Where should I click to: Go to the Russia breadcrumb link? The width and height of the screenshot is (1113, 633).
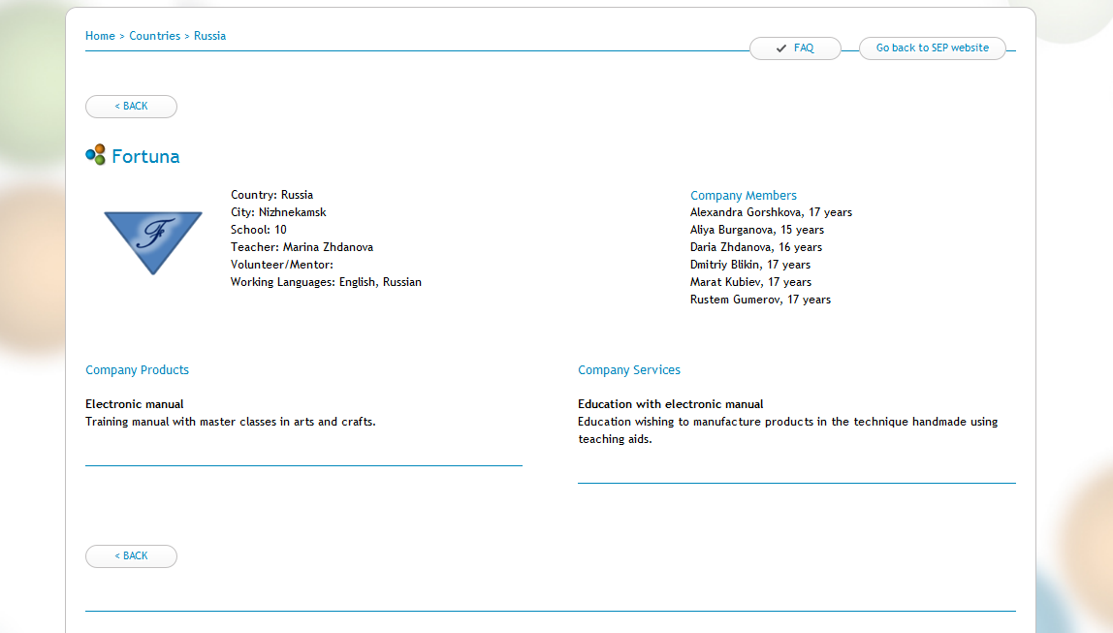click(x=210, y=36)
